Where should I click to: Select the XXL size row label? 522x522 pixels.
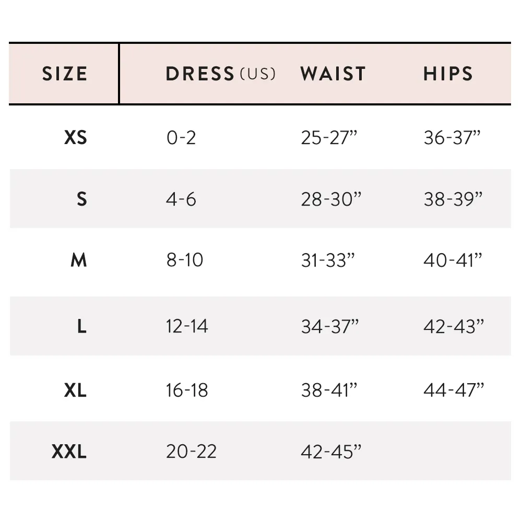click(69, 452)
